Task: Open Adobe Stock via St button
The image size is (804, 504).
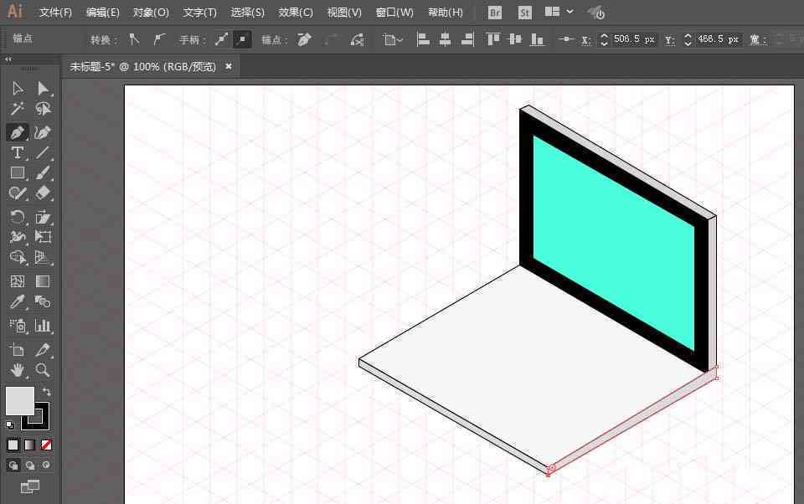Action: pyautogui.click(x=524, y=13)
